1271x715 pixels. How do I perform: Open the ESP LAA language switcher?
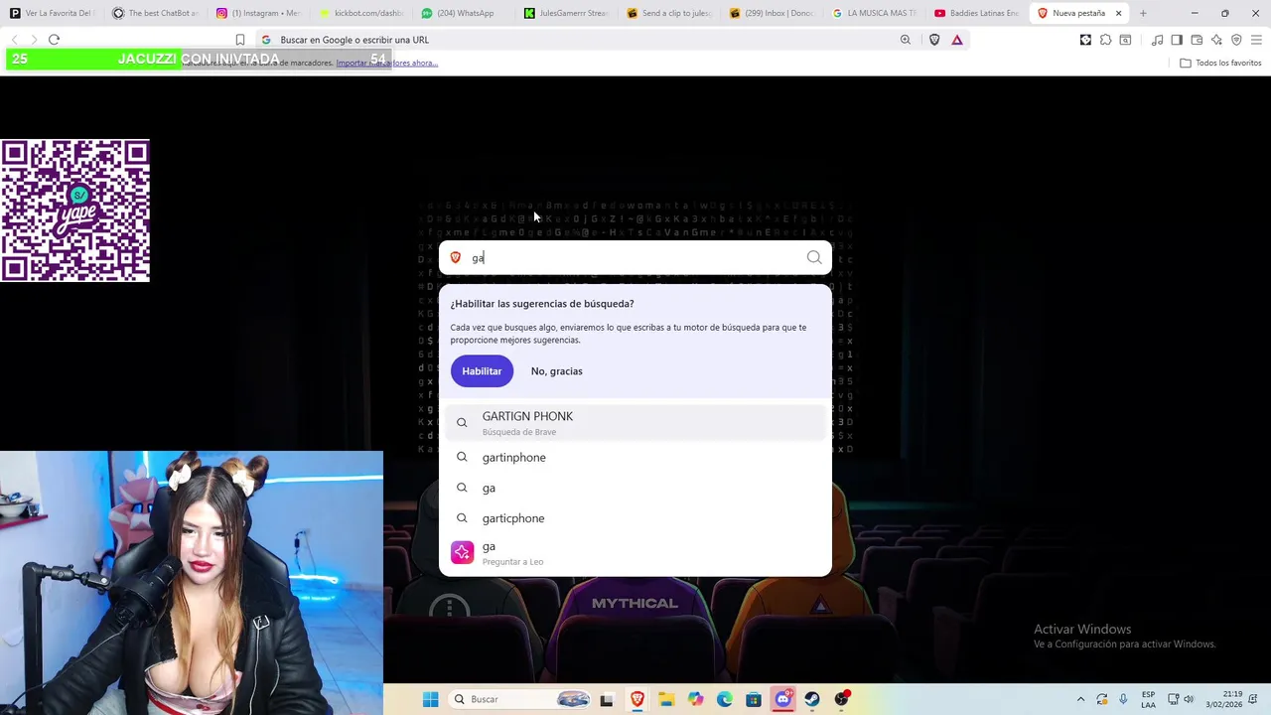[x=1149, y=699]
